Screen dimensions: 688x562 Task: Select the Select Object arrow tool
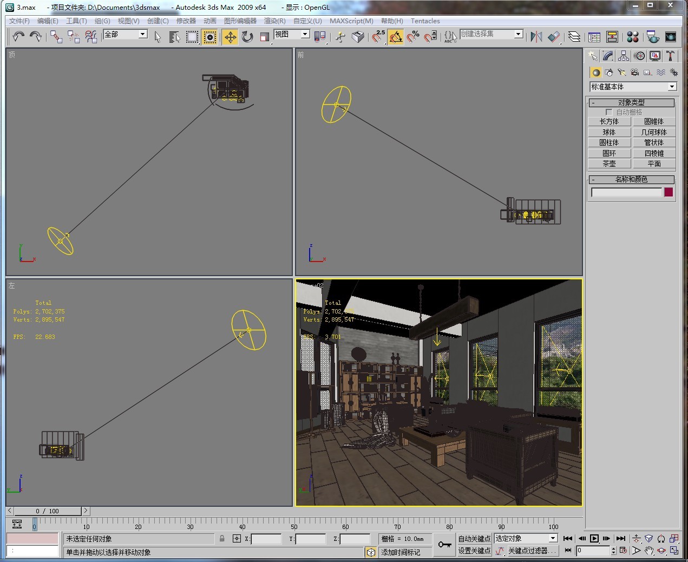pos(158,36)
